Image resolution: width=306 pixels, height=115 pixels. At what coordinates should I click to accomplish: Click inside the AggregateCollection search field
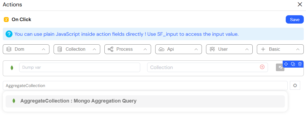pyautogui.click(x=145, y=86)
